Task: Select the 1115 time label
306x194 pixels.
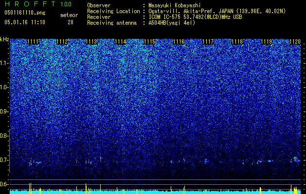Action: point(150,42)
